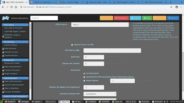Click the power icon in the taskbar

click(x=167, y=102)
